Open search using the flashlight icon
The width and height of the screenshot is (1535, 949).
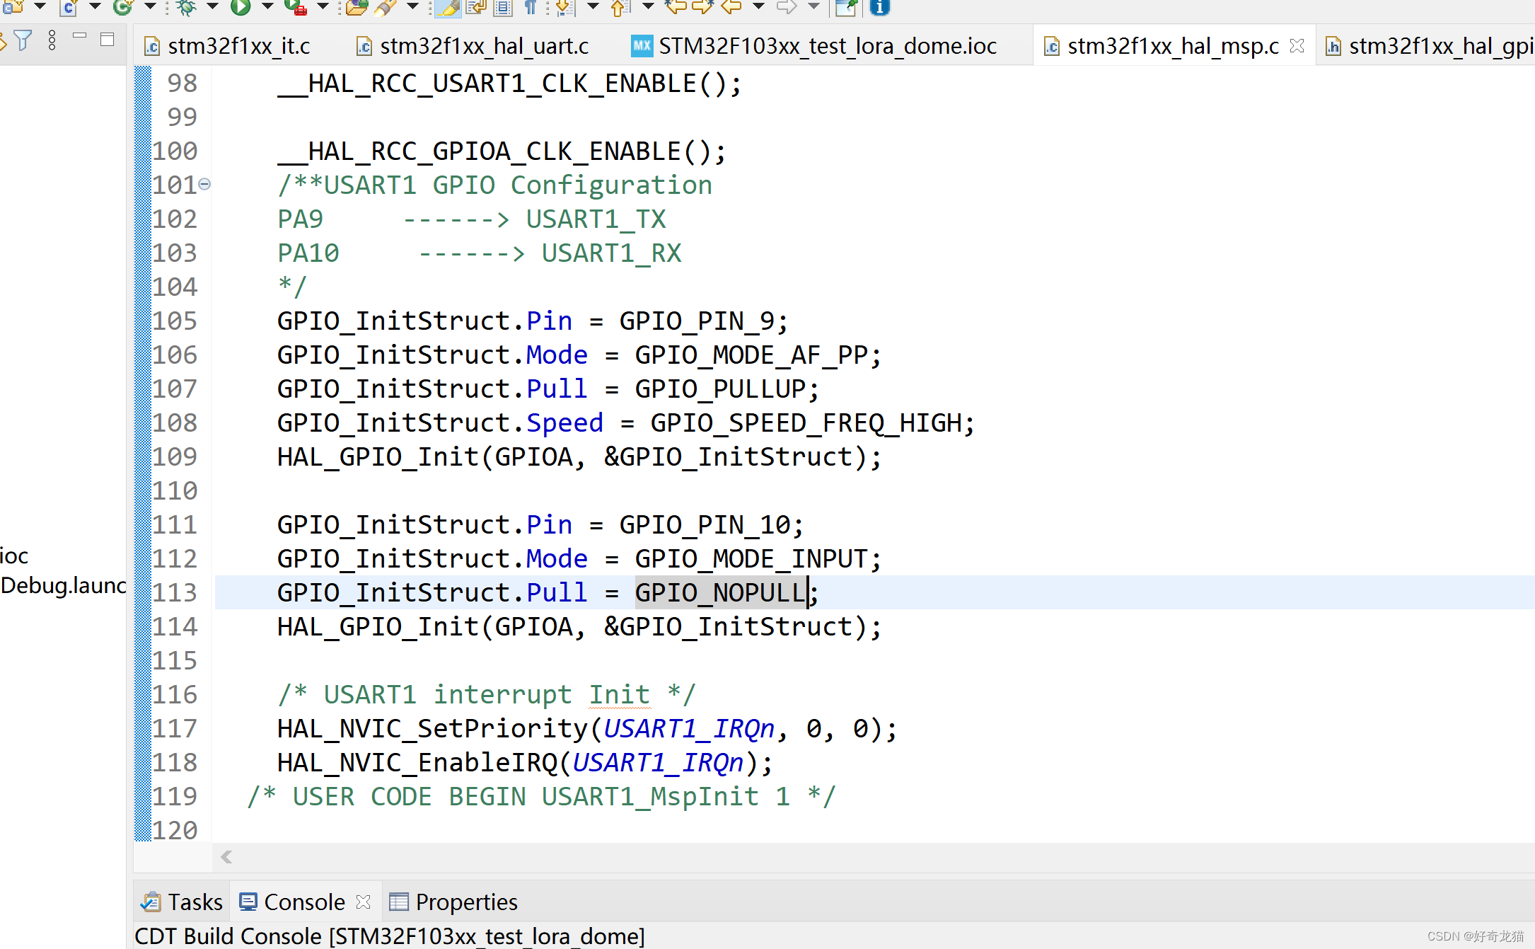click(x=386, y=7)
